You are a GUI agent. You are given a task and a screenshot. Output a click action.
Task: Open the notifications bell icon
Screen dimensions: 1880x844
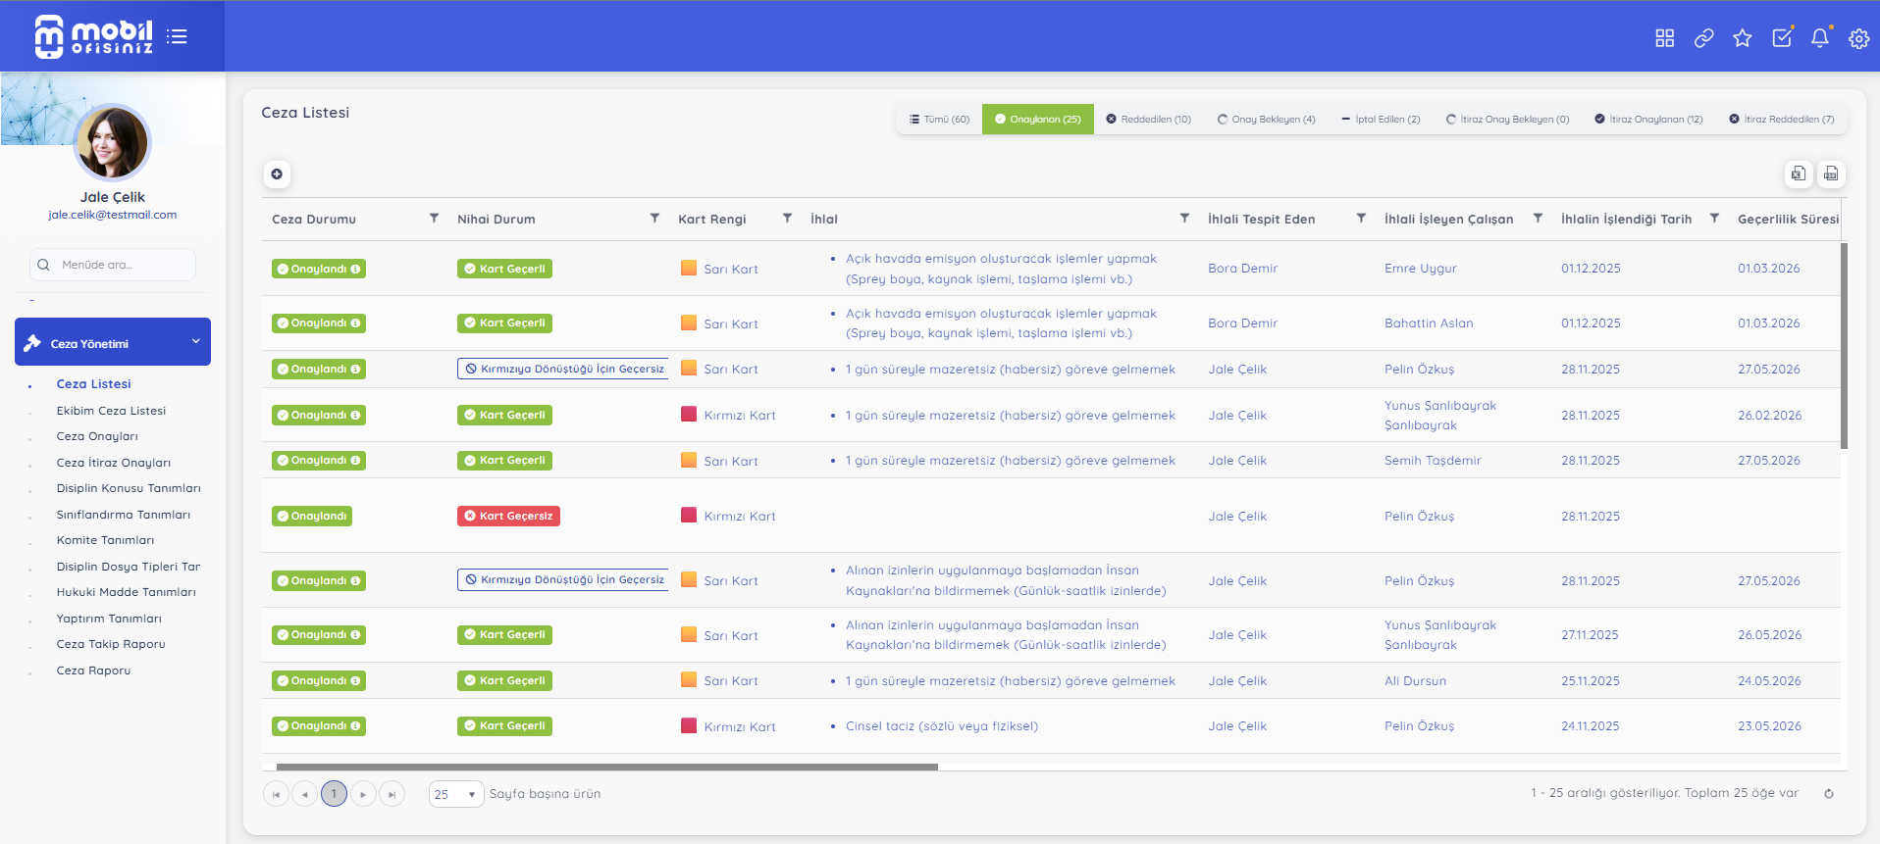click(1819, 38)
